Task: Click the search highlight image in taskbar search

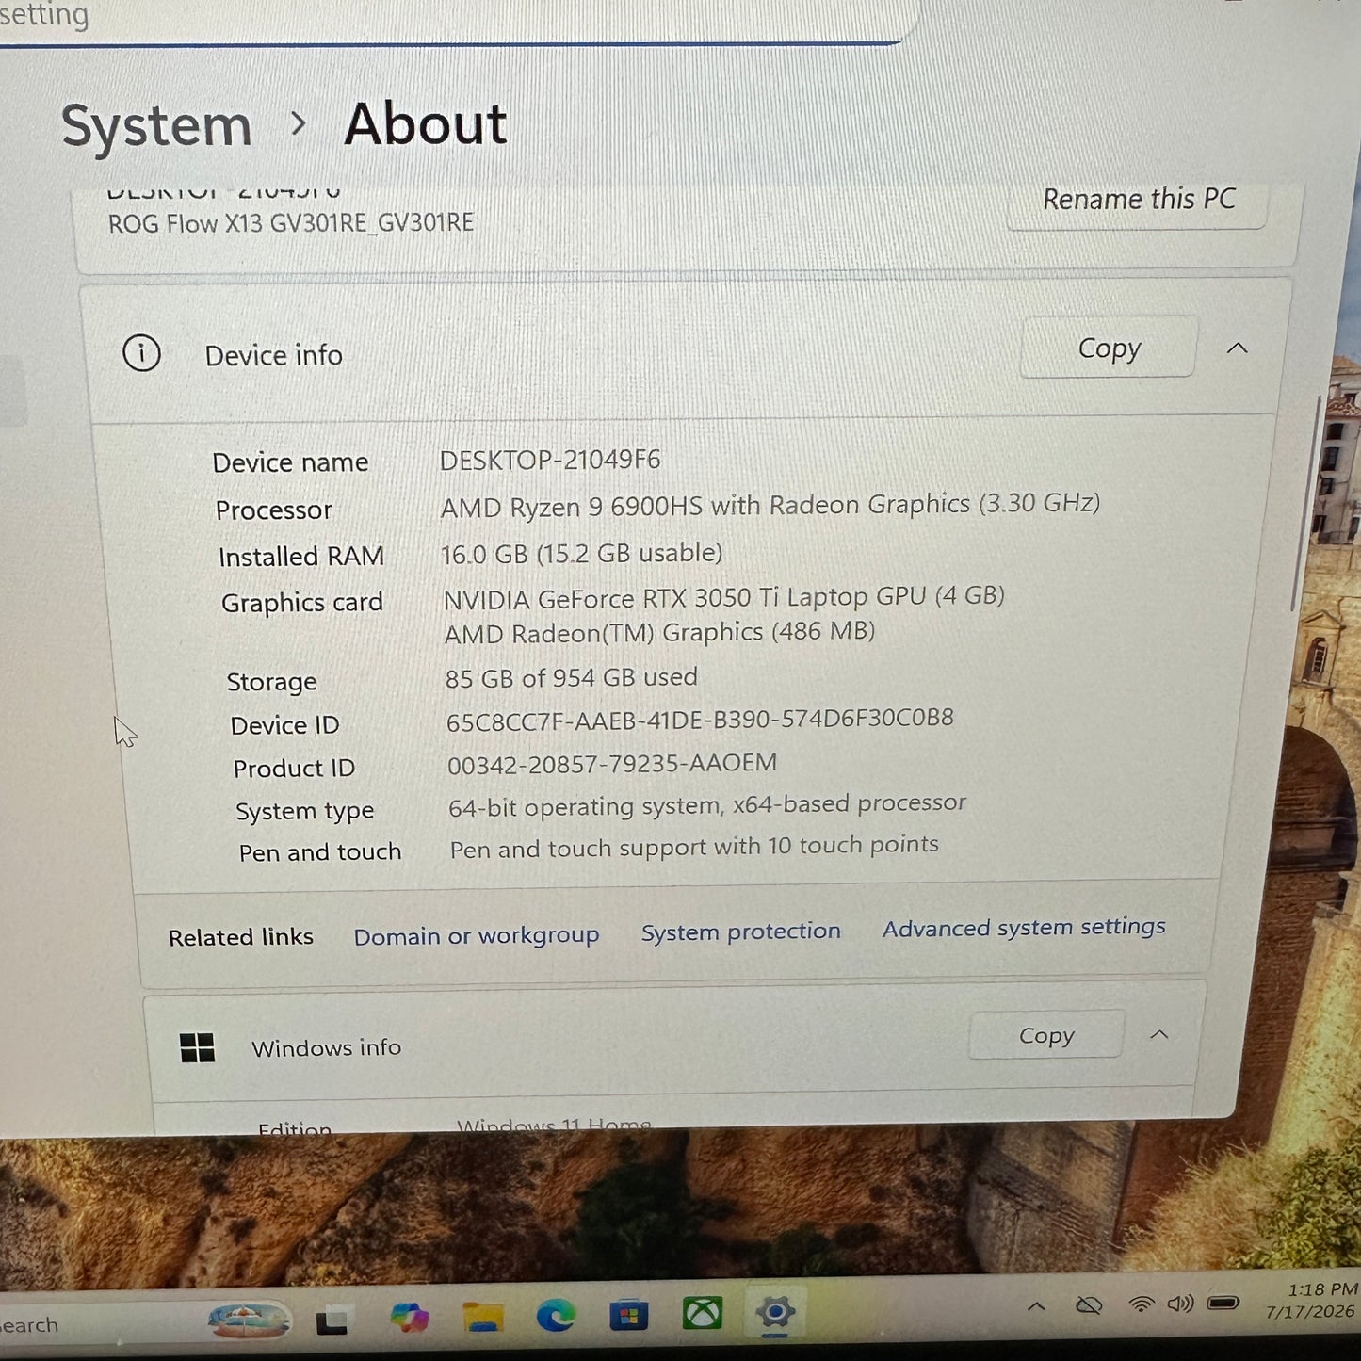Action: coord(249,1320)
